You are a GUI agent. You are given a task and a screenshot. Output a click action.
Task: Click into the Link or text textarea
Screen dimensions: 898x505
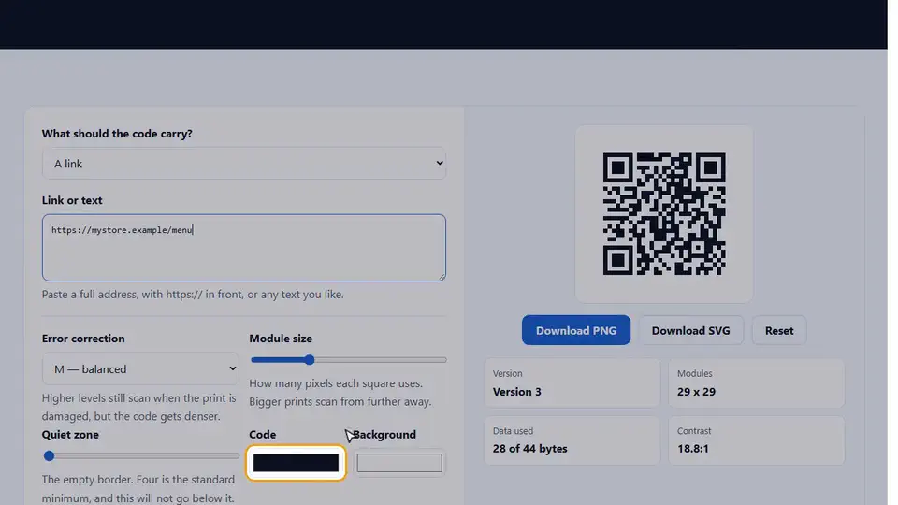[x=243, y=247]
